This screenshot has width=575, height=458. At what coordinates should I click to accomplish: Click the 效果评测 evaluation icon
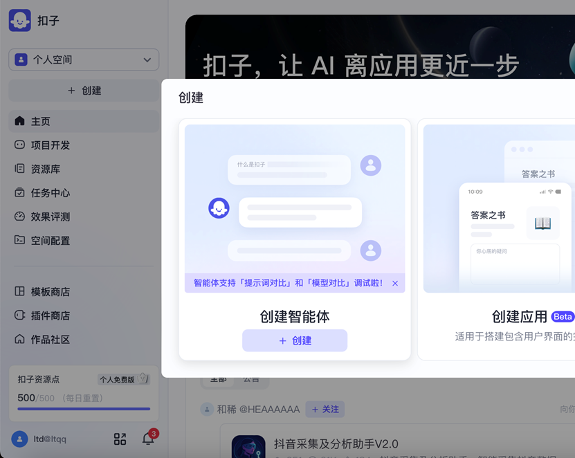(19, 217)
